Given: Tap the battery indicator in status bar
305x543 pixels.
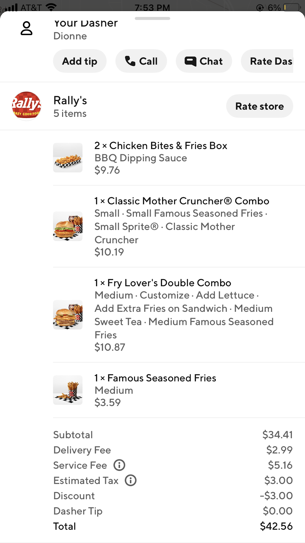Looking at the screenshot, I should coord(292,7).
